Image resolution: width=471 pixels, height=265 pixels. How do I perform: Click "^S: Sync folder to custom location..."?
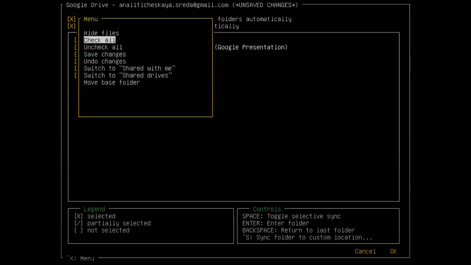(307, 237)
